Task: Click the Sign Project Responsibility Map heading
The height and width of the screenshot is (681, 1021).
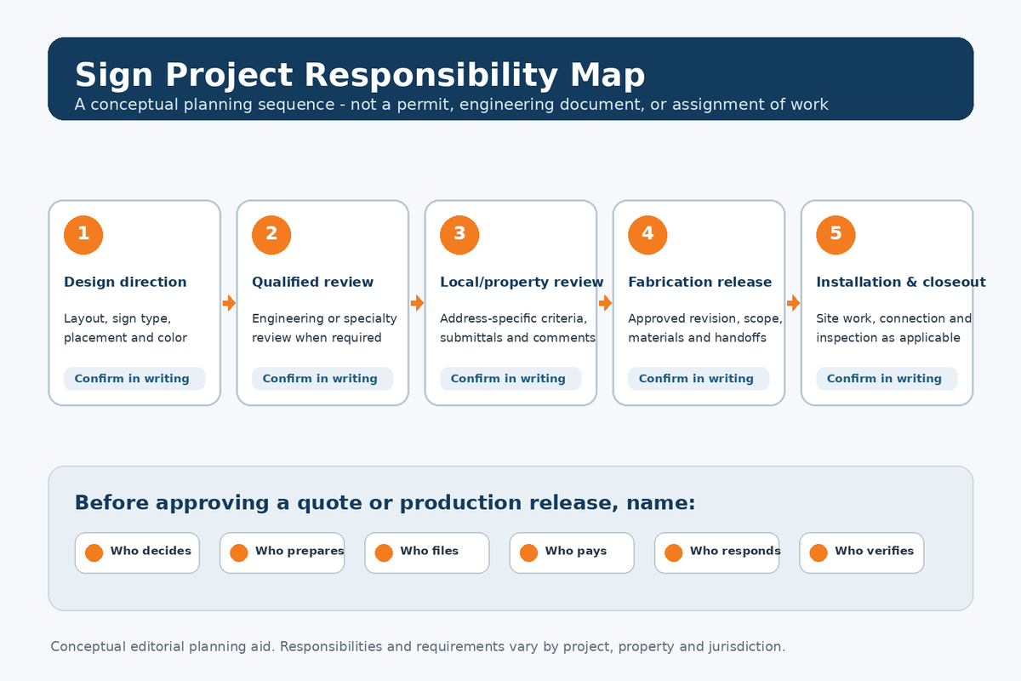Action: [360, 75]
